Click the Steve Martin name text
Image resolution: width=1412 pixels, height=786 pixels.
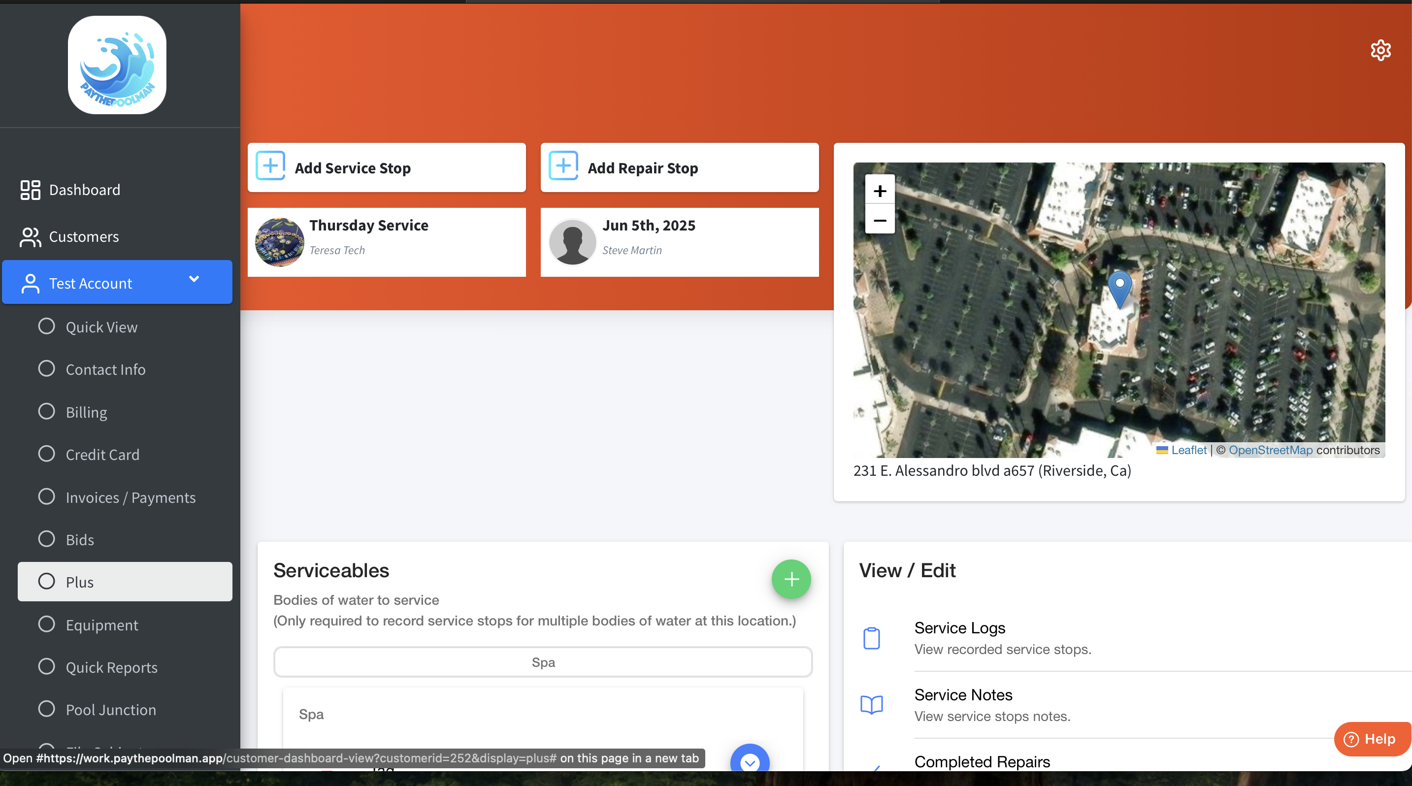coord(632,250)
